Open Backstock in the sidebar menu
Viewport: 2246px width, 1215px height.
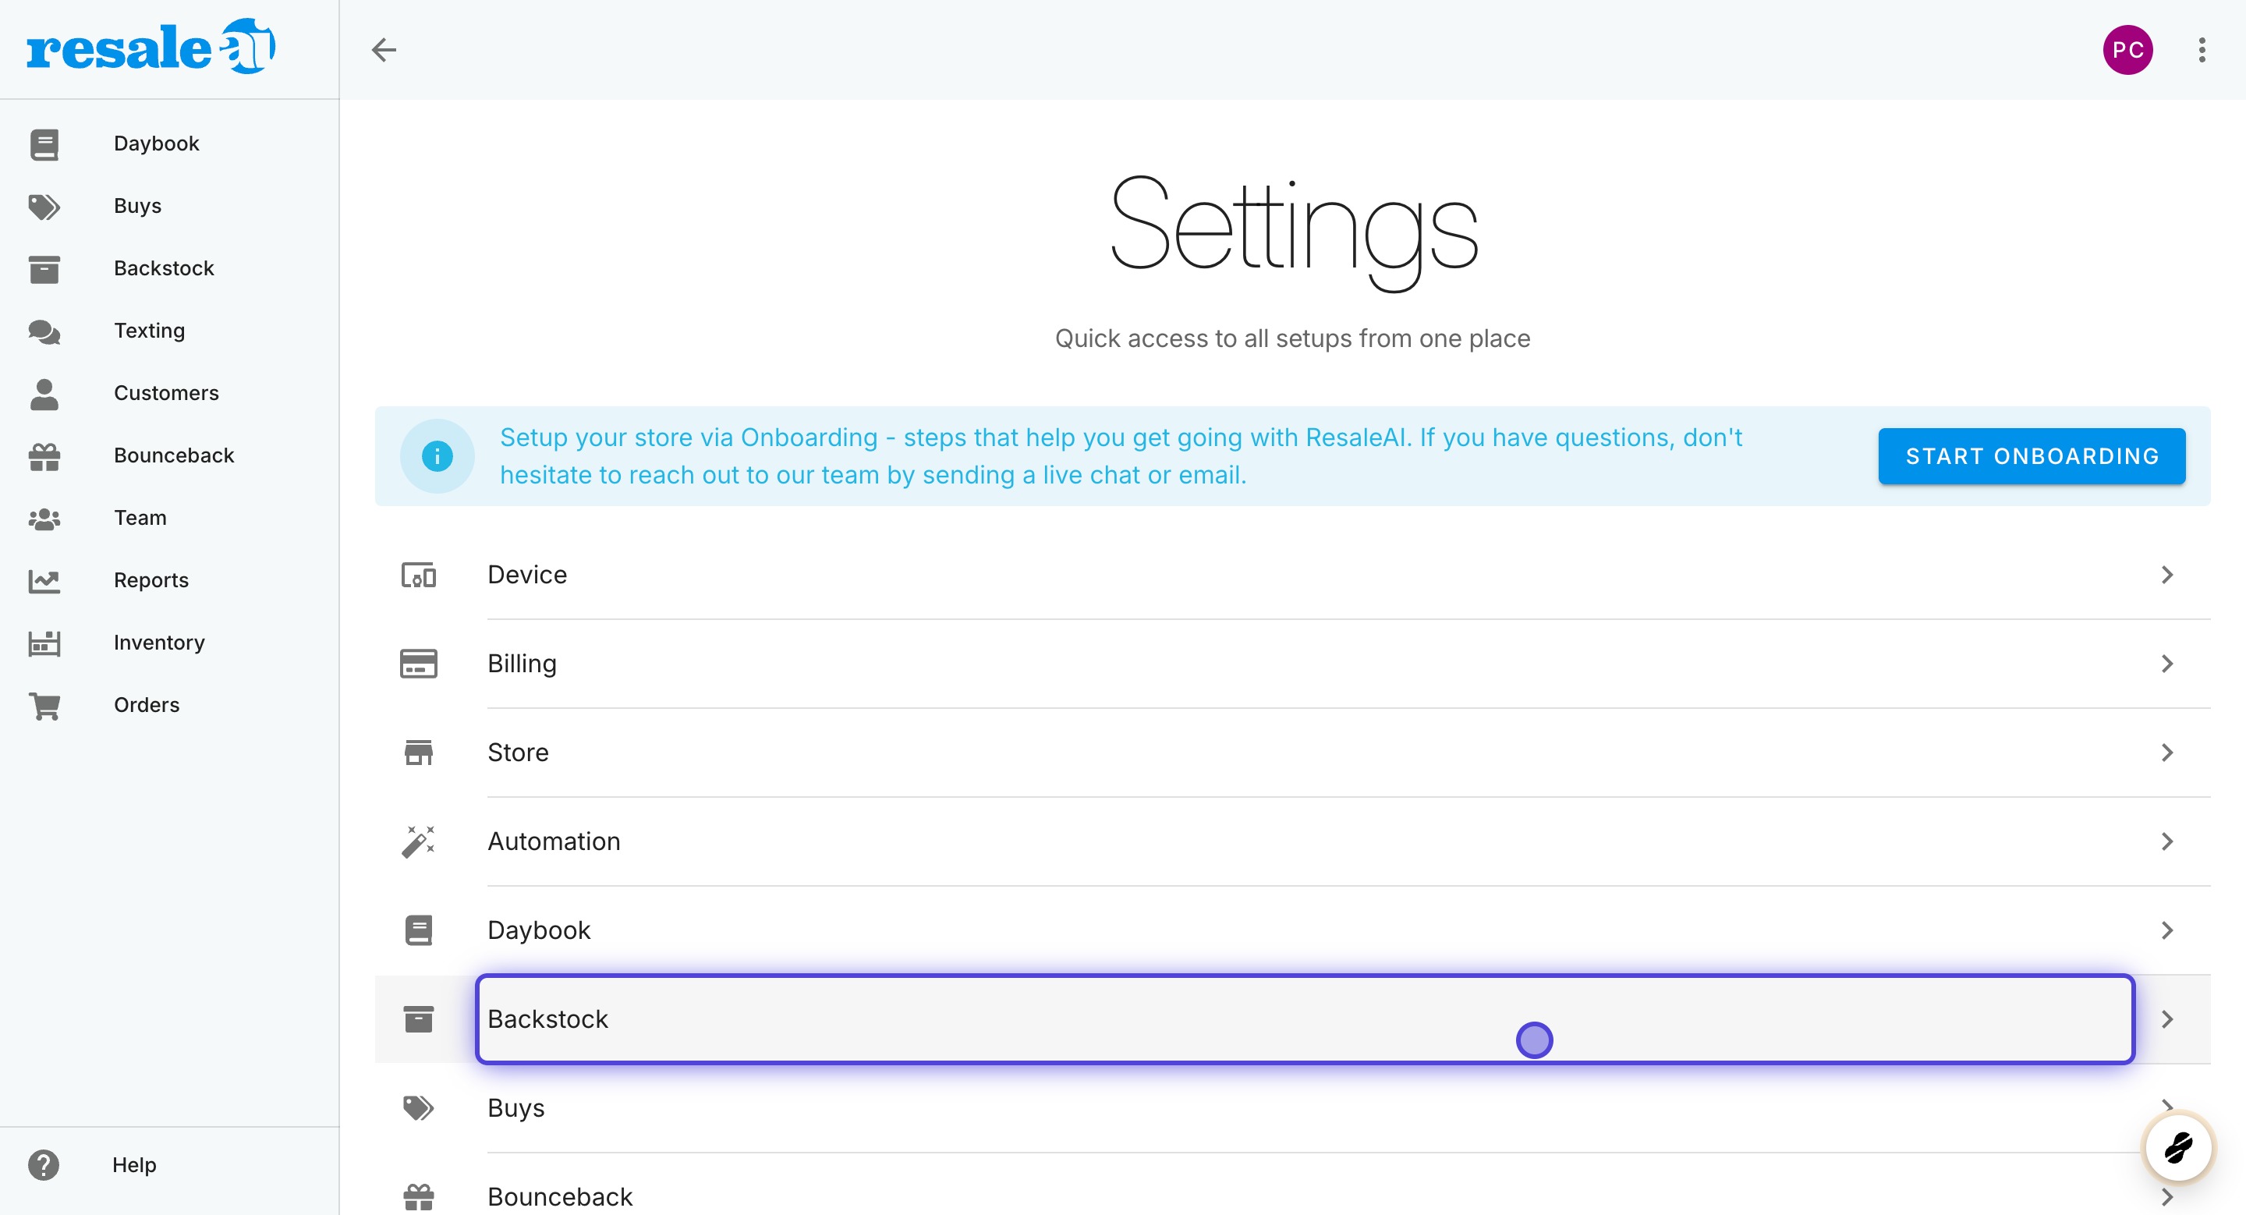tap(169, 268)
